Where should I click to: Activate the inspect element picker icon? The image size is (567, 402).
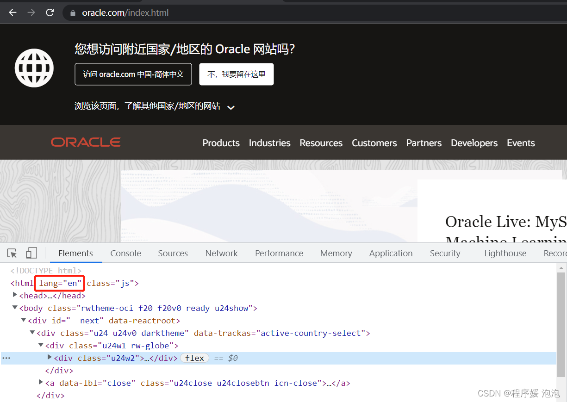click(x=12, y=253)
